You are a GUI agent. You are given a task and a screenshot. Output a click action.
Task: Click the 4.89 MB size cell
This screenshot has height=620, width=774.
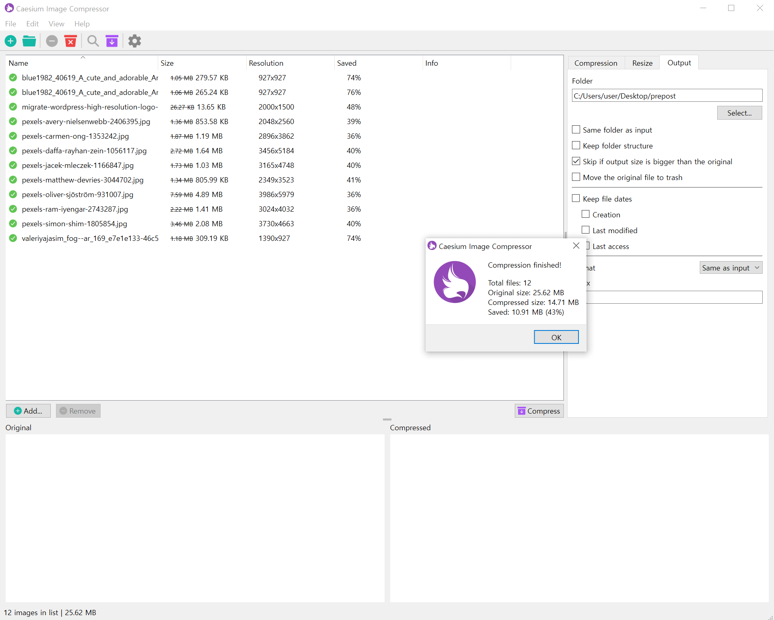pos(209,194)
